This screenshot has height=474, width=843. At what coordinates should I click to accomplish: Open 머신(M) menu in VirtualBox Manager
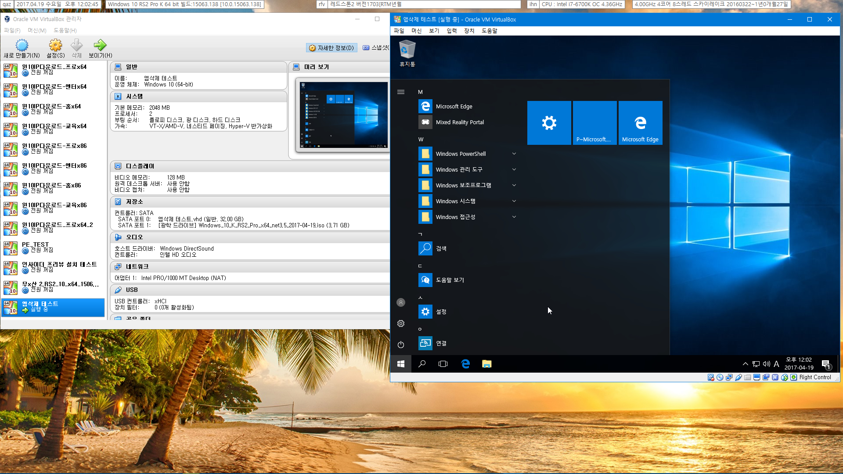pos(37,30)
